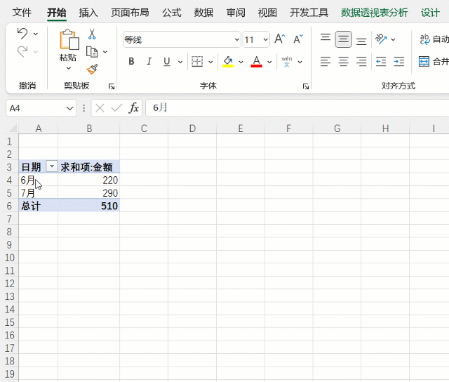
Task: Apply the yellow fill color
Action: coord(228,62)
